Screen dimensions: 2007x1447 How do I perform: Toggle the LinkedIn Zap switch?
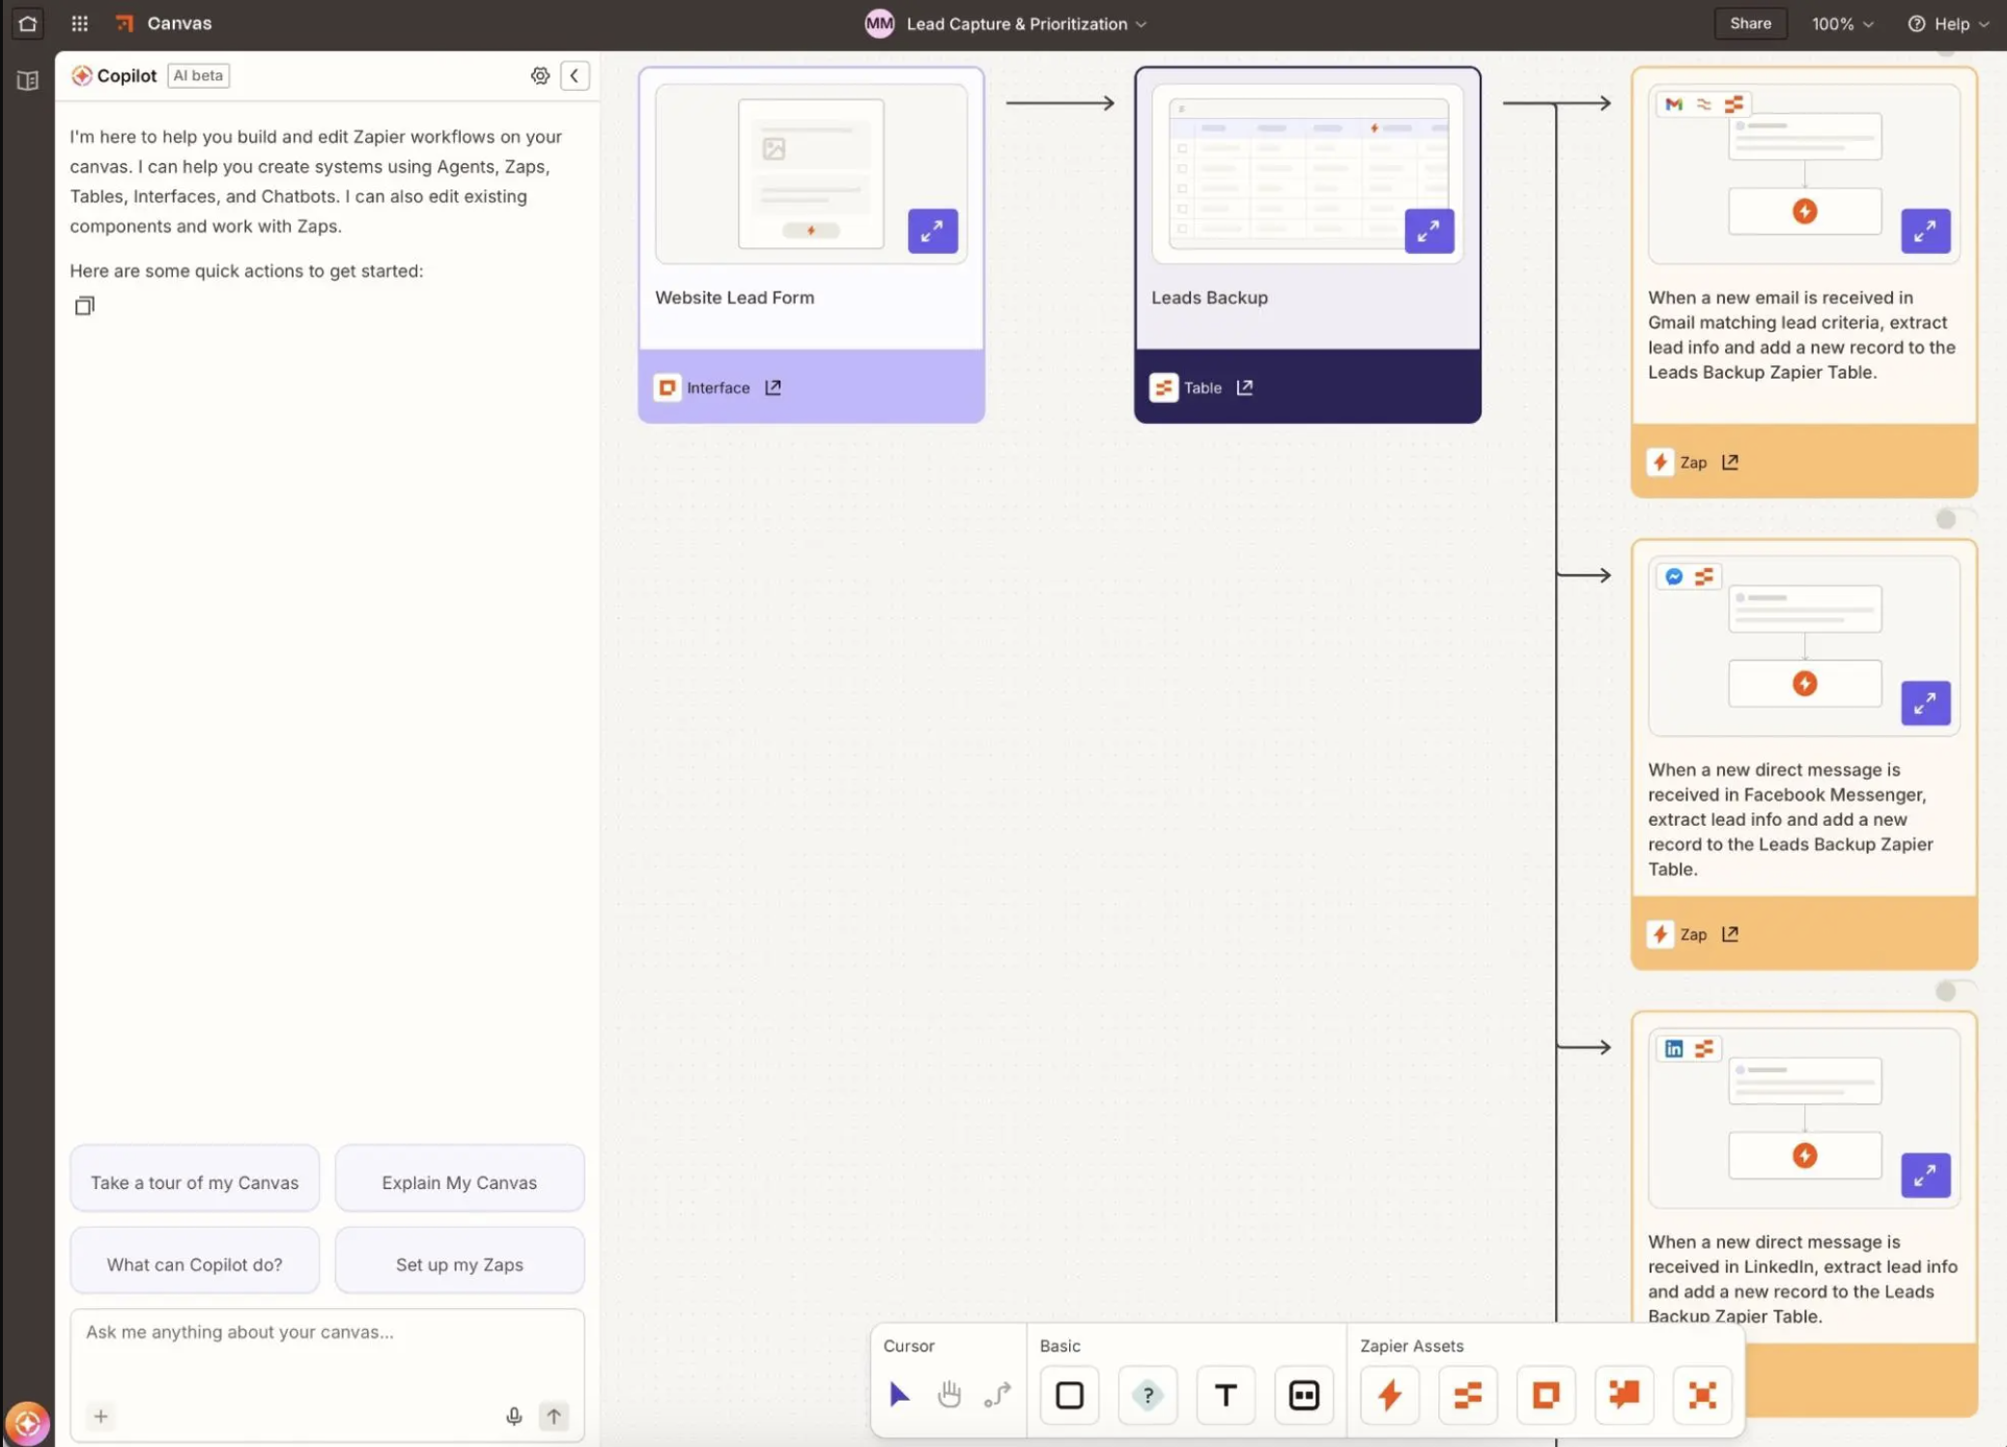[x=1947, y=990]
